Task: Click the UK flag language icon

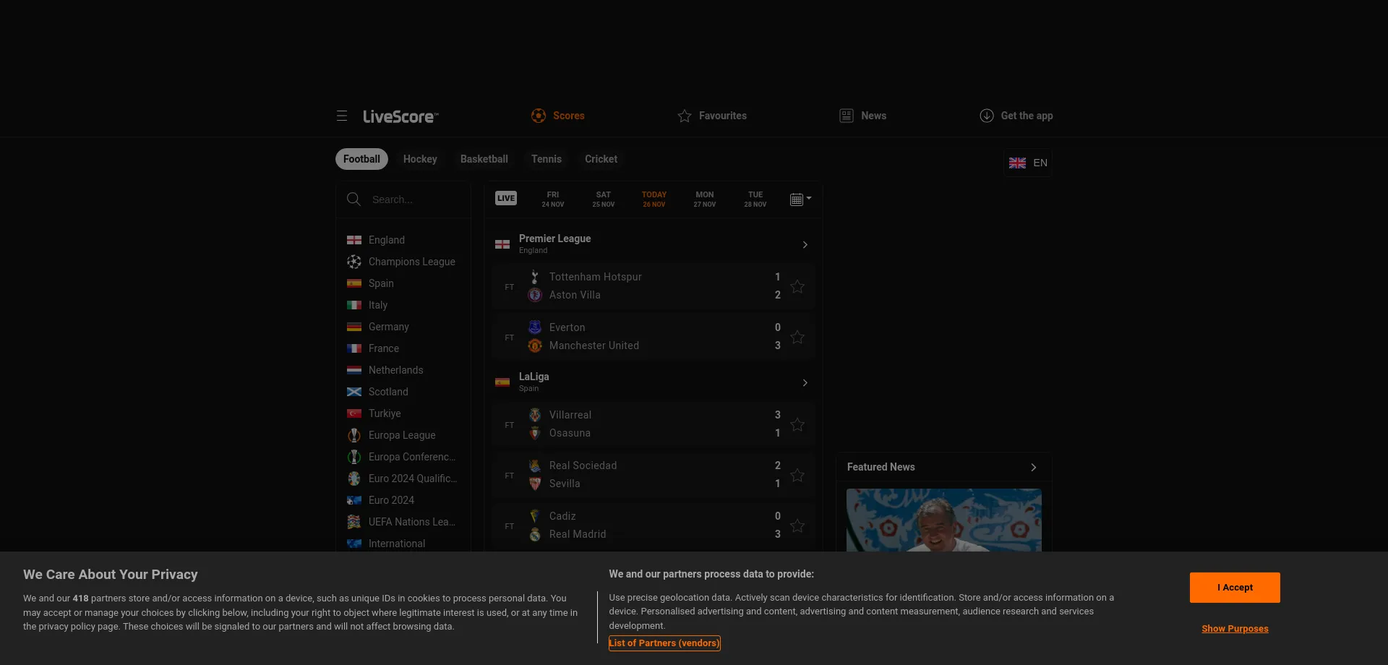Action: pyautogui.click(x=1018, y=163)
